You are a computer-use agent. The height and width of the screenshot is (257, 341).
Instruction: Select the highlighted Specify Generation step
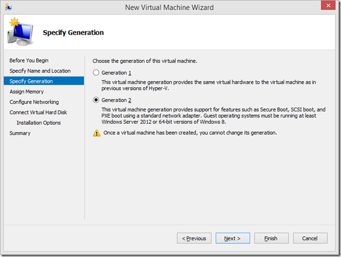(x=31, y=81)
